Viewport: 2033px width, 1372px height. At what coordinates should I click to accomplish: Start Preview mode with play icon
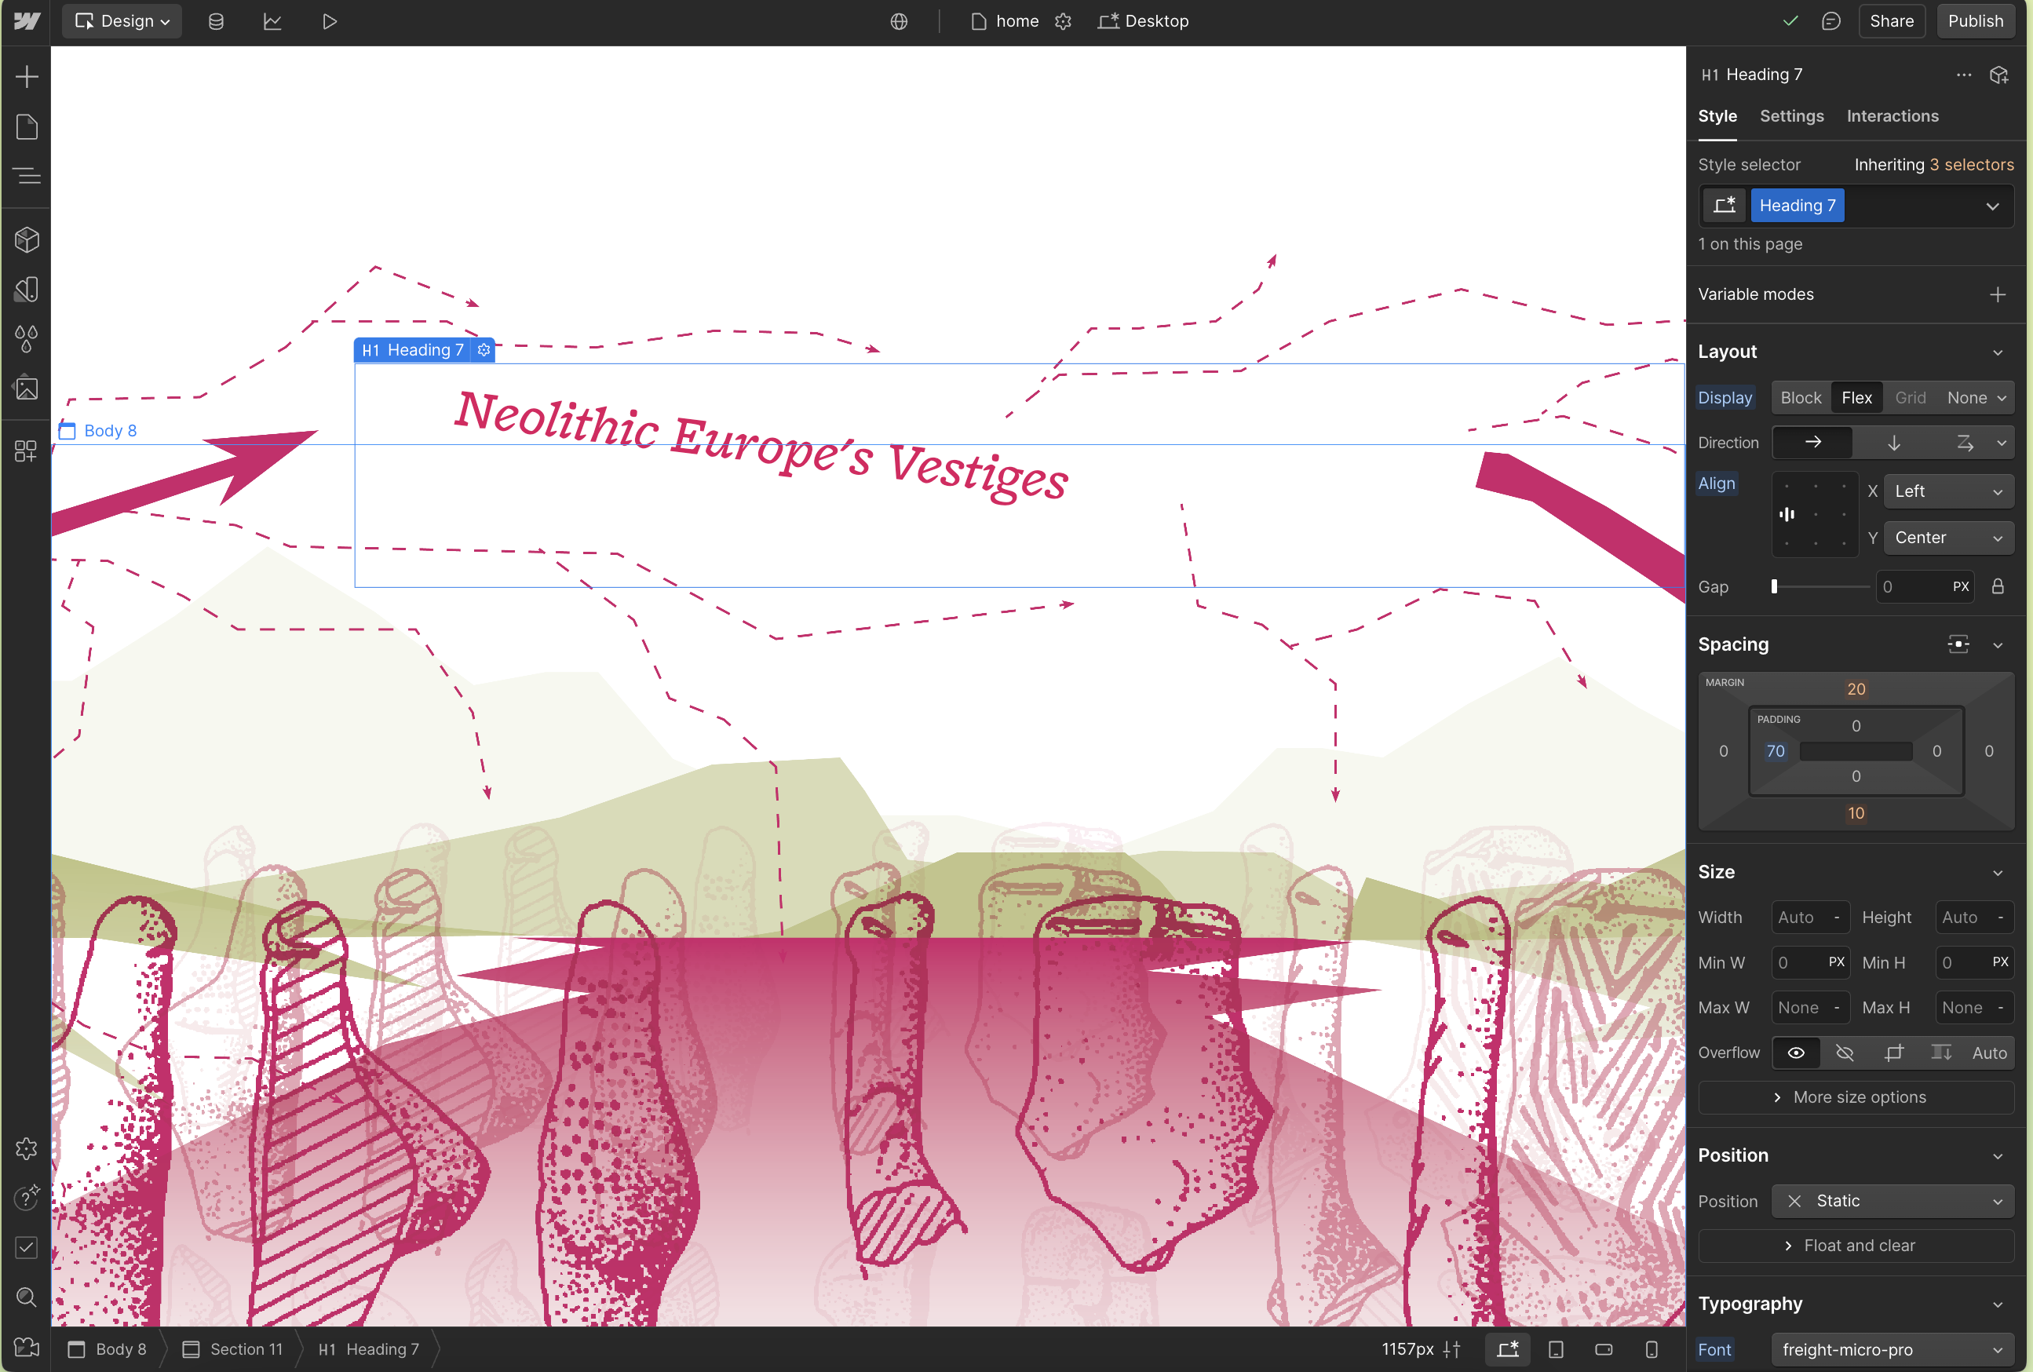(x=329, y=21)
